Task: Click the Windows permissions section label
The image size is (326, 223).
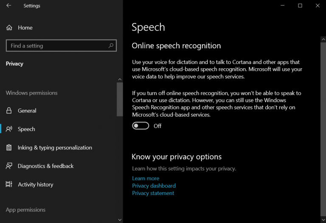Action: tap(31, 93)
